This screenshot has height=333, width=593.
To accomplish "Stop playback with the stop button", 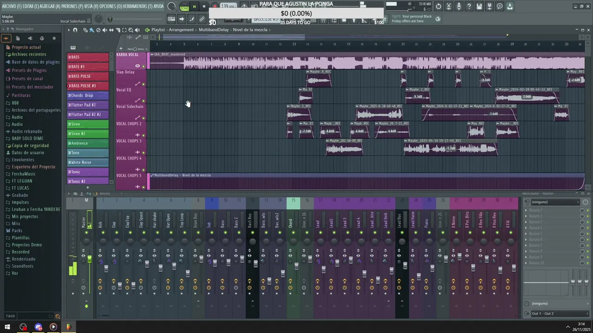I will click(x=204, y=6).
